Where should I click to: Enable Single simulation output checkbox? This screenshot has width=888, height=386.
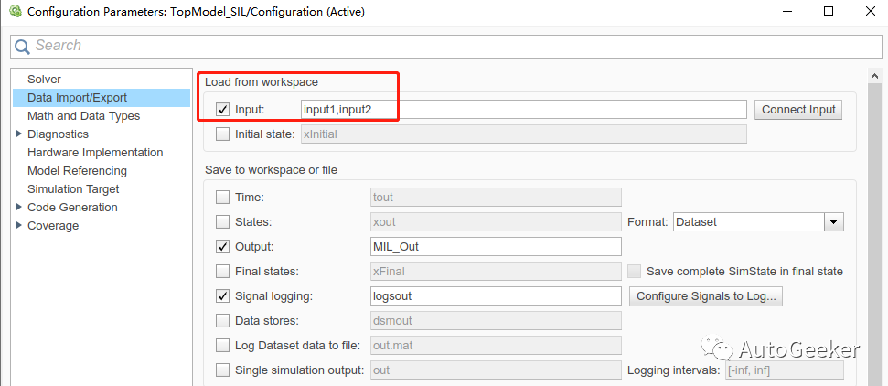(223, 370)
